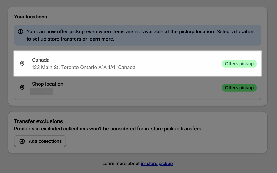This screenshot has height=173, width=277.
Task: Open the "learn more" link in the banner
Action: (x=101, y=39)
